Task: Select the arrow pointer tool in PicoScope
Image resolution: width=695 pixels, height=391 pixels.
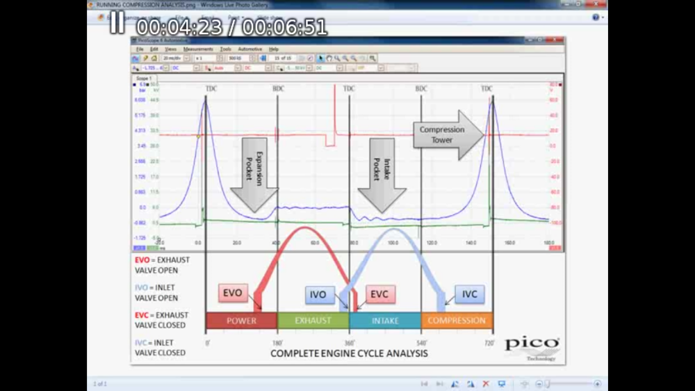Action: pos(320,58)
